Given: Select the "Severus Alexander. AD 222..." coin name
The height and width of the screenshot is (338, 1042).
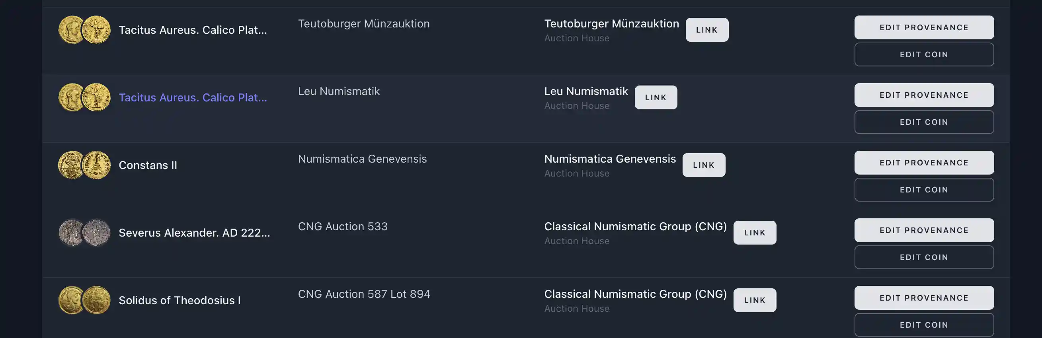Looking at the screenshot, I should coord(194,232).
